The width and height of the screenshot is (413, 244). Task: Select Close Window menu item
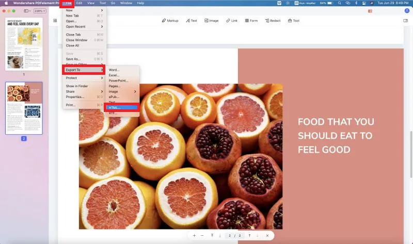pyautogui.click(x=84, y=40)
